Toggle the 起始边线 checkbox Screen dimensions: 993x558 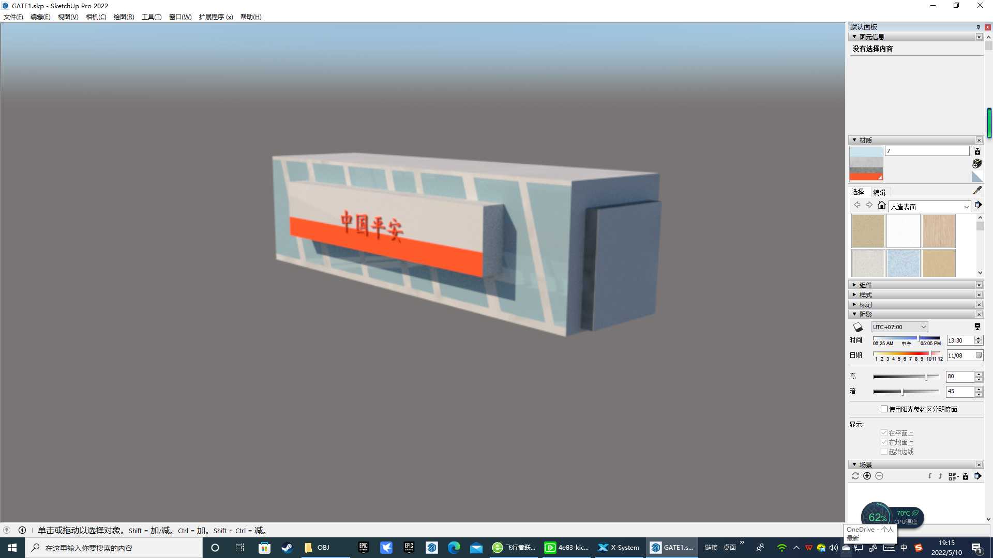884,452
